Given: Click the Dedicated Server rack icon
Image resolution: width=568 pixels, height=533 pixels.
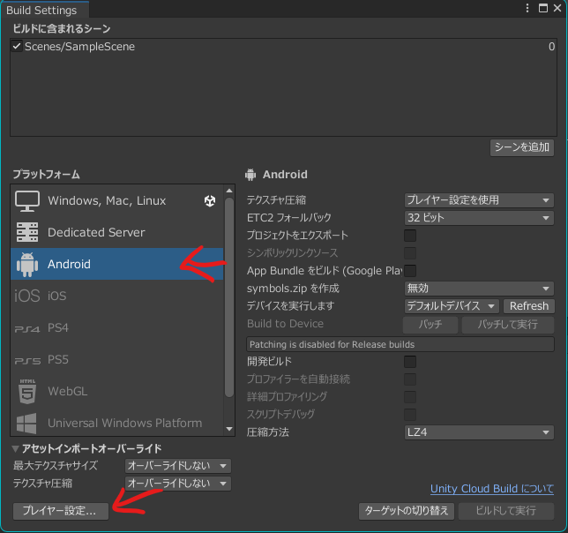Looking at the screenshot, I should (27, 233).
